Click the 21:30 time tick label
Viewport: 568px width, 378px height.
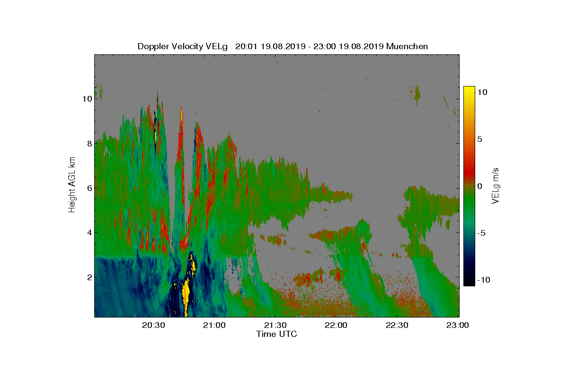[275, 325]
